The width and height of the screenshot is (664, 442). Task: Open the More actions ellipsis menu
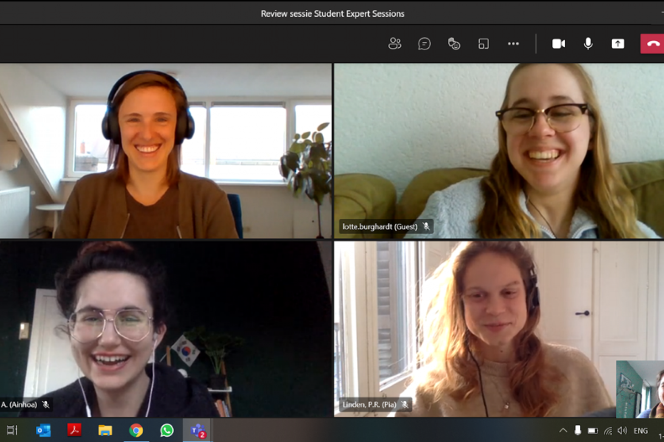tap(513, 43)
